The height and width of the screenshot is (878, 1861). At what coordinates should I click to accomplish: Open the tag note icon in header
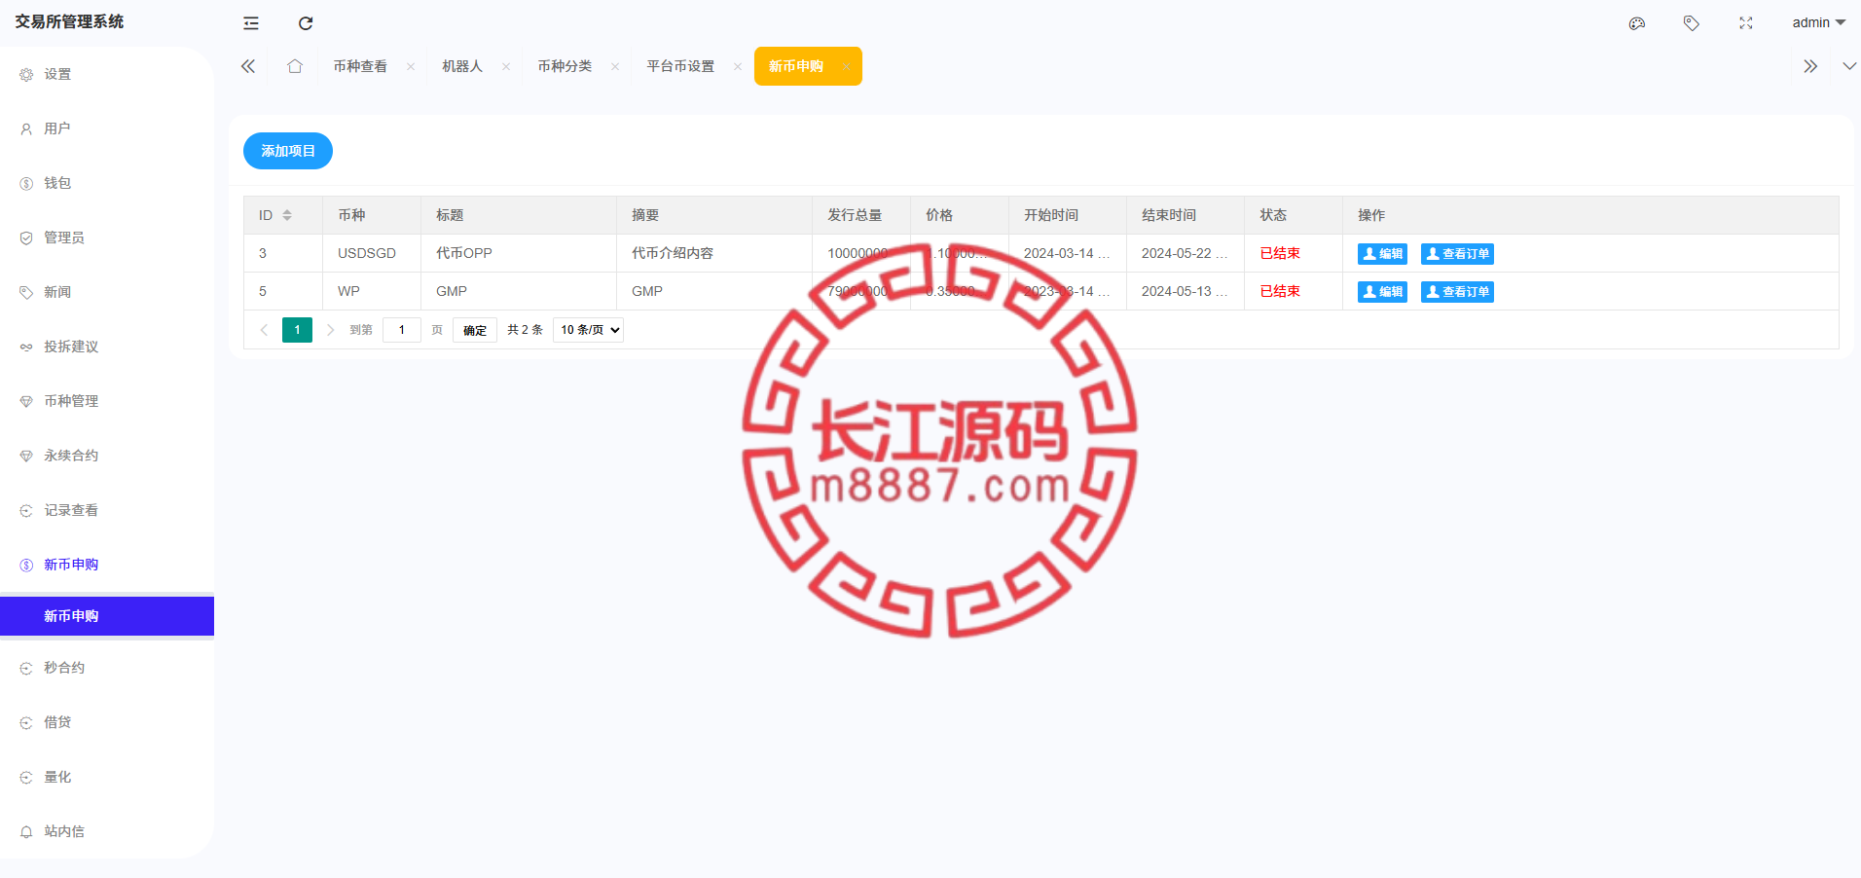pos(1692,23)
